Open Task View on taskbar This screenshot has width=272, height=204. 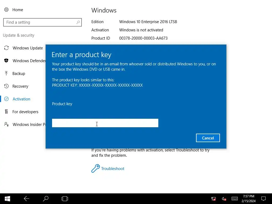coord(65,199)
